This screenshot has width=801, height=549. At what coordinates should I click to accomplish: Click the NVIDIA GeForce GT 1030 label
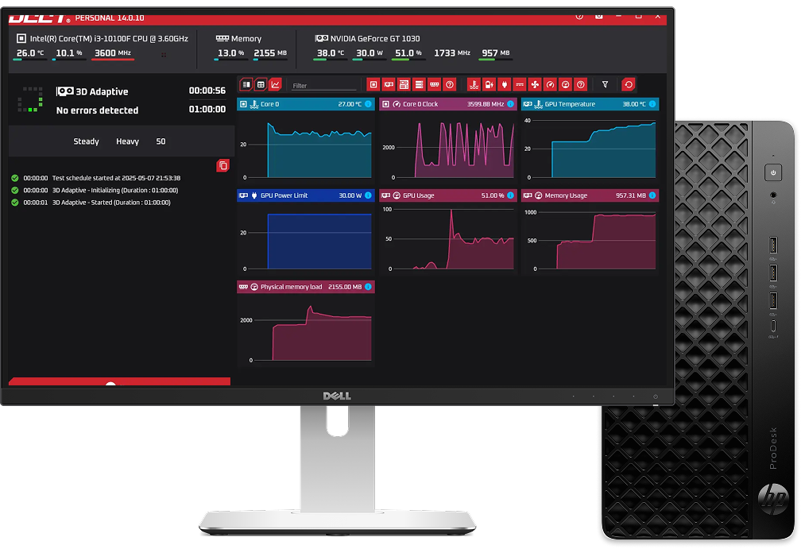point(375,39)
